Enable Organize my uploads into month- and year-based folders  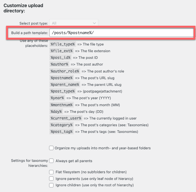click(51, 148)
